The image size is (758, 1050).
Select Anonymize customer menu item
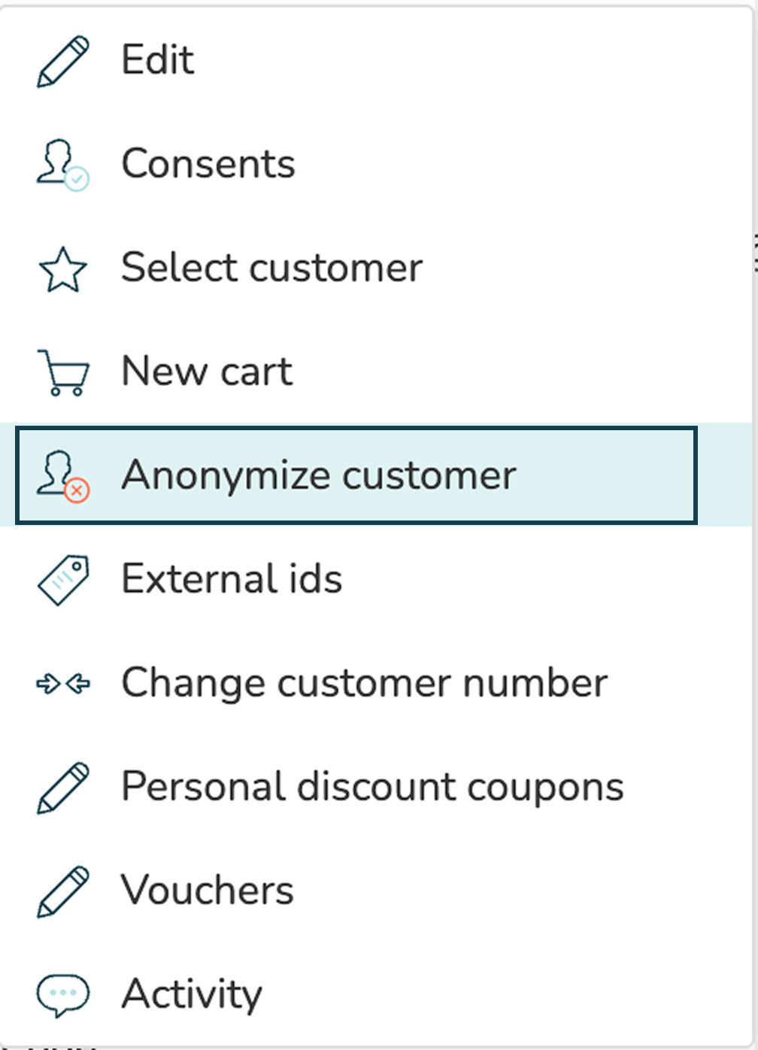(x=356, y=475)
